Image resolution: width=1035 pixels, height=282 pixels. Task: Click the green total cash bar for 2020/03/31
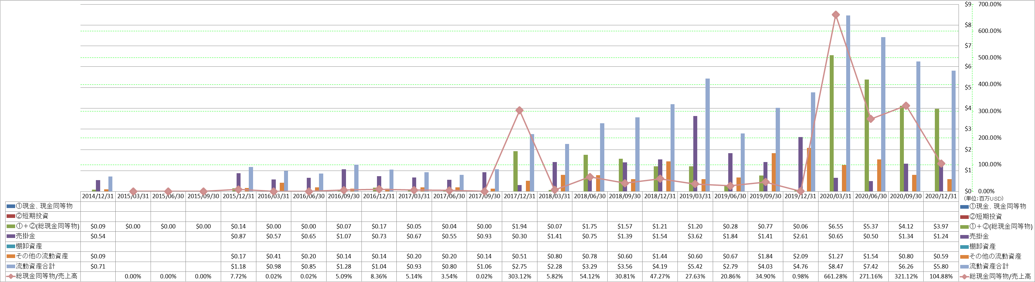[x=832, y=123]
